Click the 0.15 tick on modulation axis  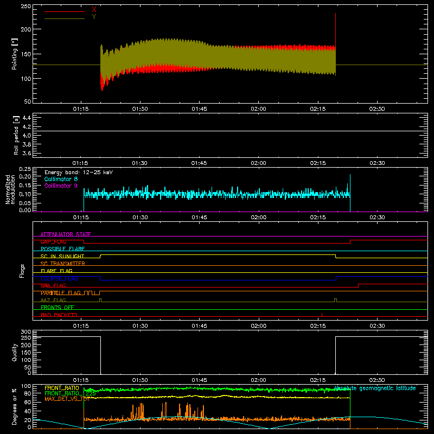[x=25, y=185]
